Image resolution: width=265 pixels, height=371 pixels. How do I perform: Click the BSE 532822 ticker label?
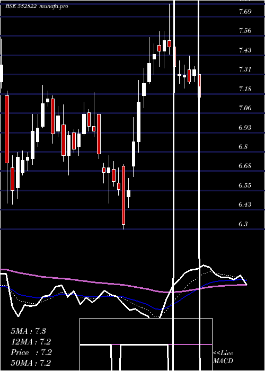tap(21, 6)
